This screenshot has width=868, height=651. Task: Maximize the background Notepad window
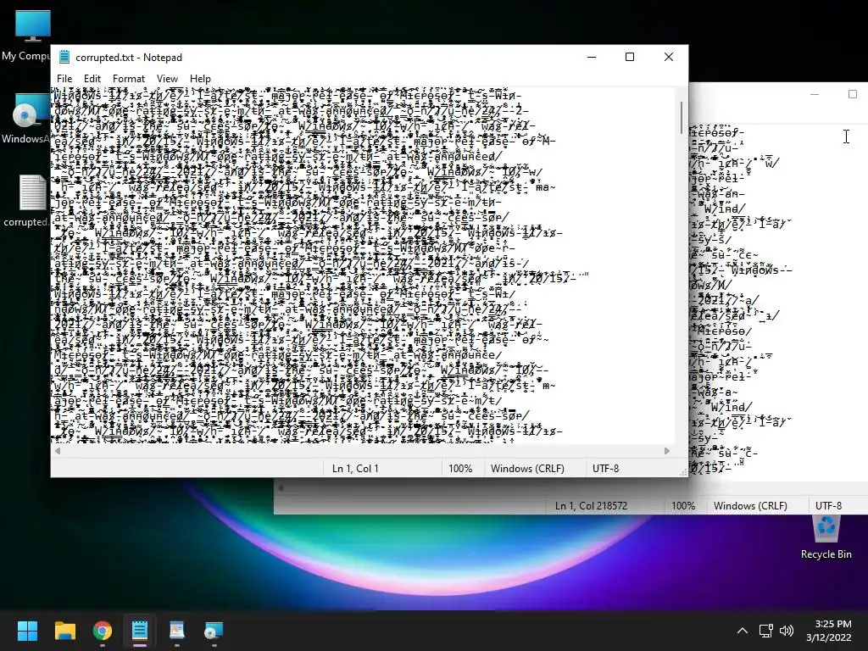(x=853, y=94)
